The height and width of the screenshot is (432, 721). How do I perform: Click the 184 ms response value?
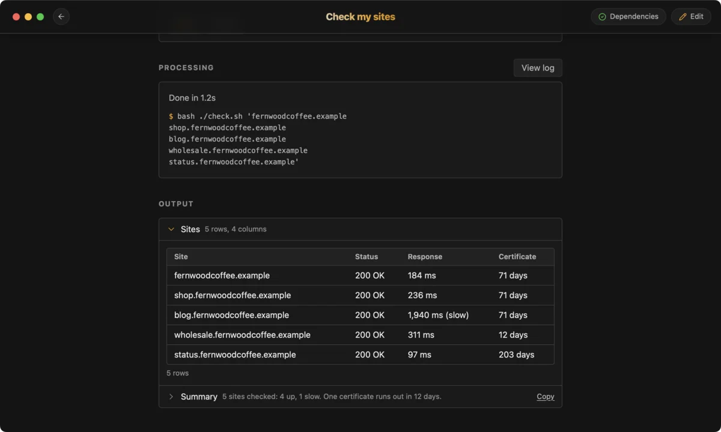422,275
